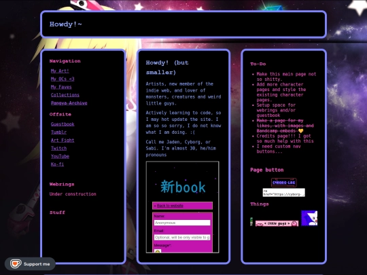
Task: Click the Actively learning to code paragraph
Action: point(183,122)
